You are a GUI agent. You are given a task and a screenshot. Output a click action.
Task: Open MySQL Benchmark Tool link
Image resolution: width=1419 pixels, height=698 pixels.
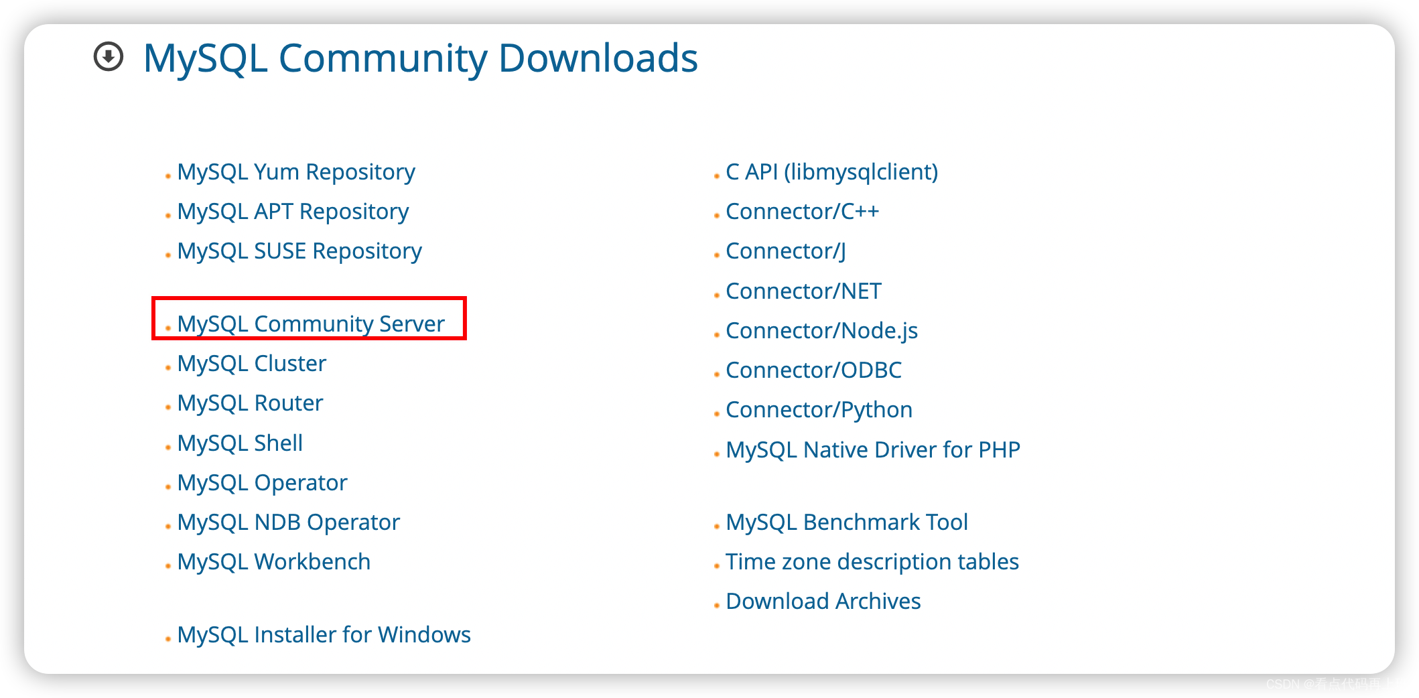click(x=847, y=522)
